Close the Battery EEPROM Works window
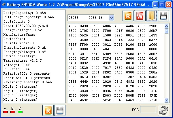The height and width of the screenshot is (118, 173). click(x=168, y=5)
